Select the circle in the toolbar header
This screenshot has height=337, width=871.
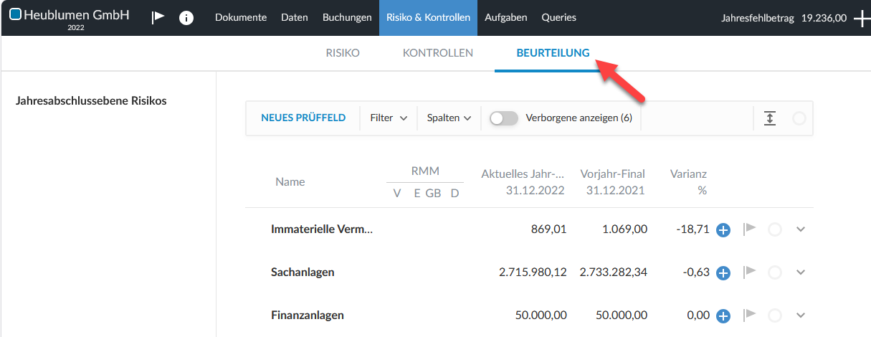(799, 118)
